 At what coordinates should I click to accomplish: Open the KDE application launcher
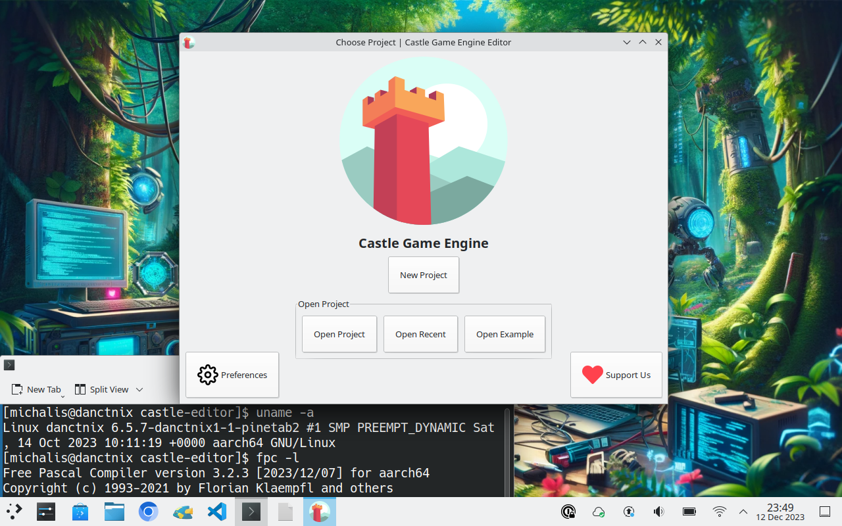click(14, 512)
